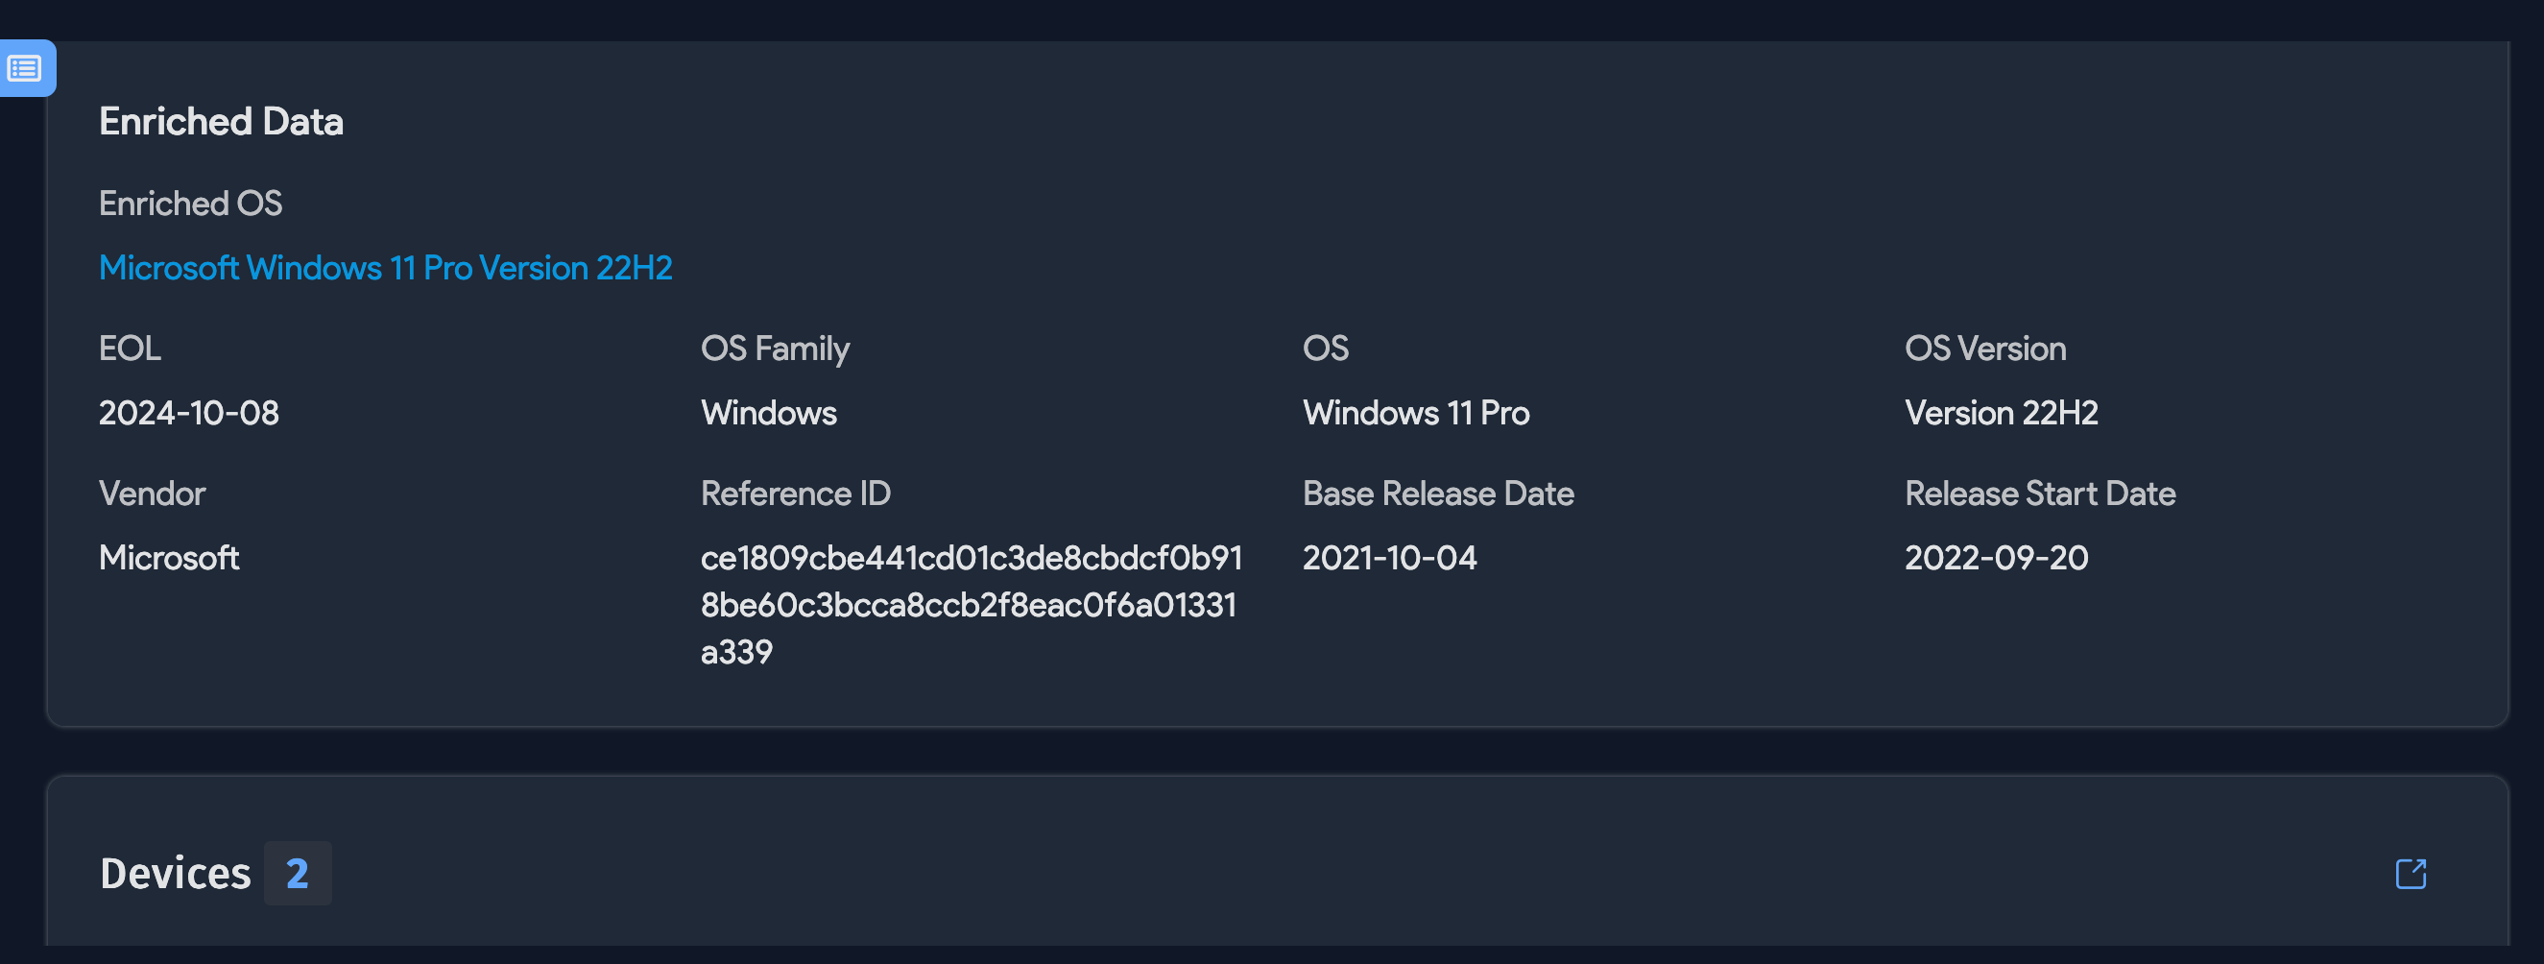Select the Enriched OS field label
This screenshot has width=2544, height=964.
point(191,203)
